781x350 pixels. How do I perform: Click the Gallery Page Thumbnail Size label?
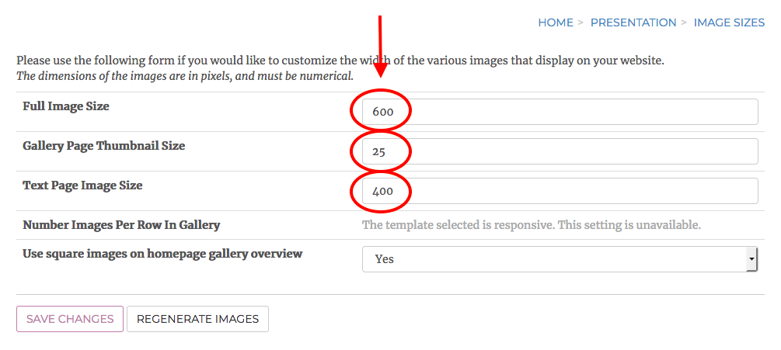click(x=104, y=146)
